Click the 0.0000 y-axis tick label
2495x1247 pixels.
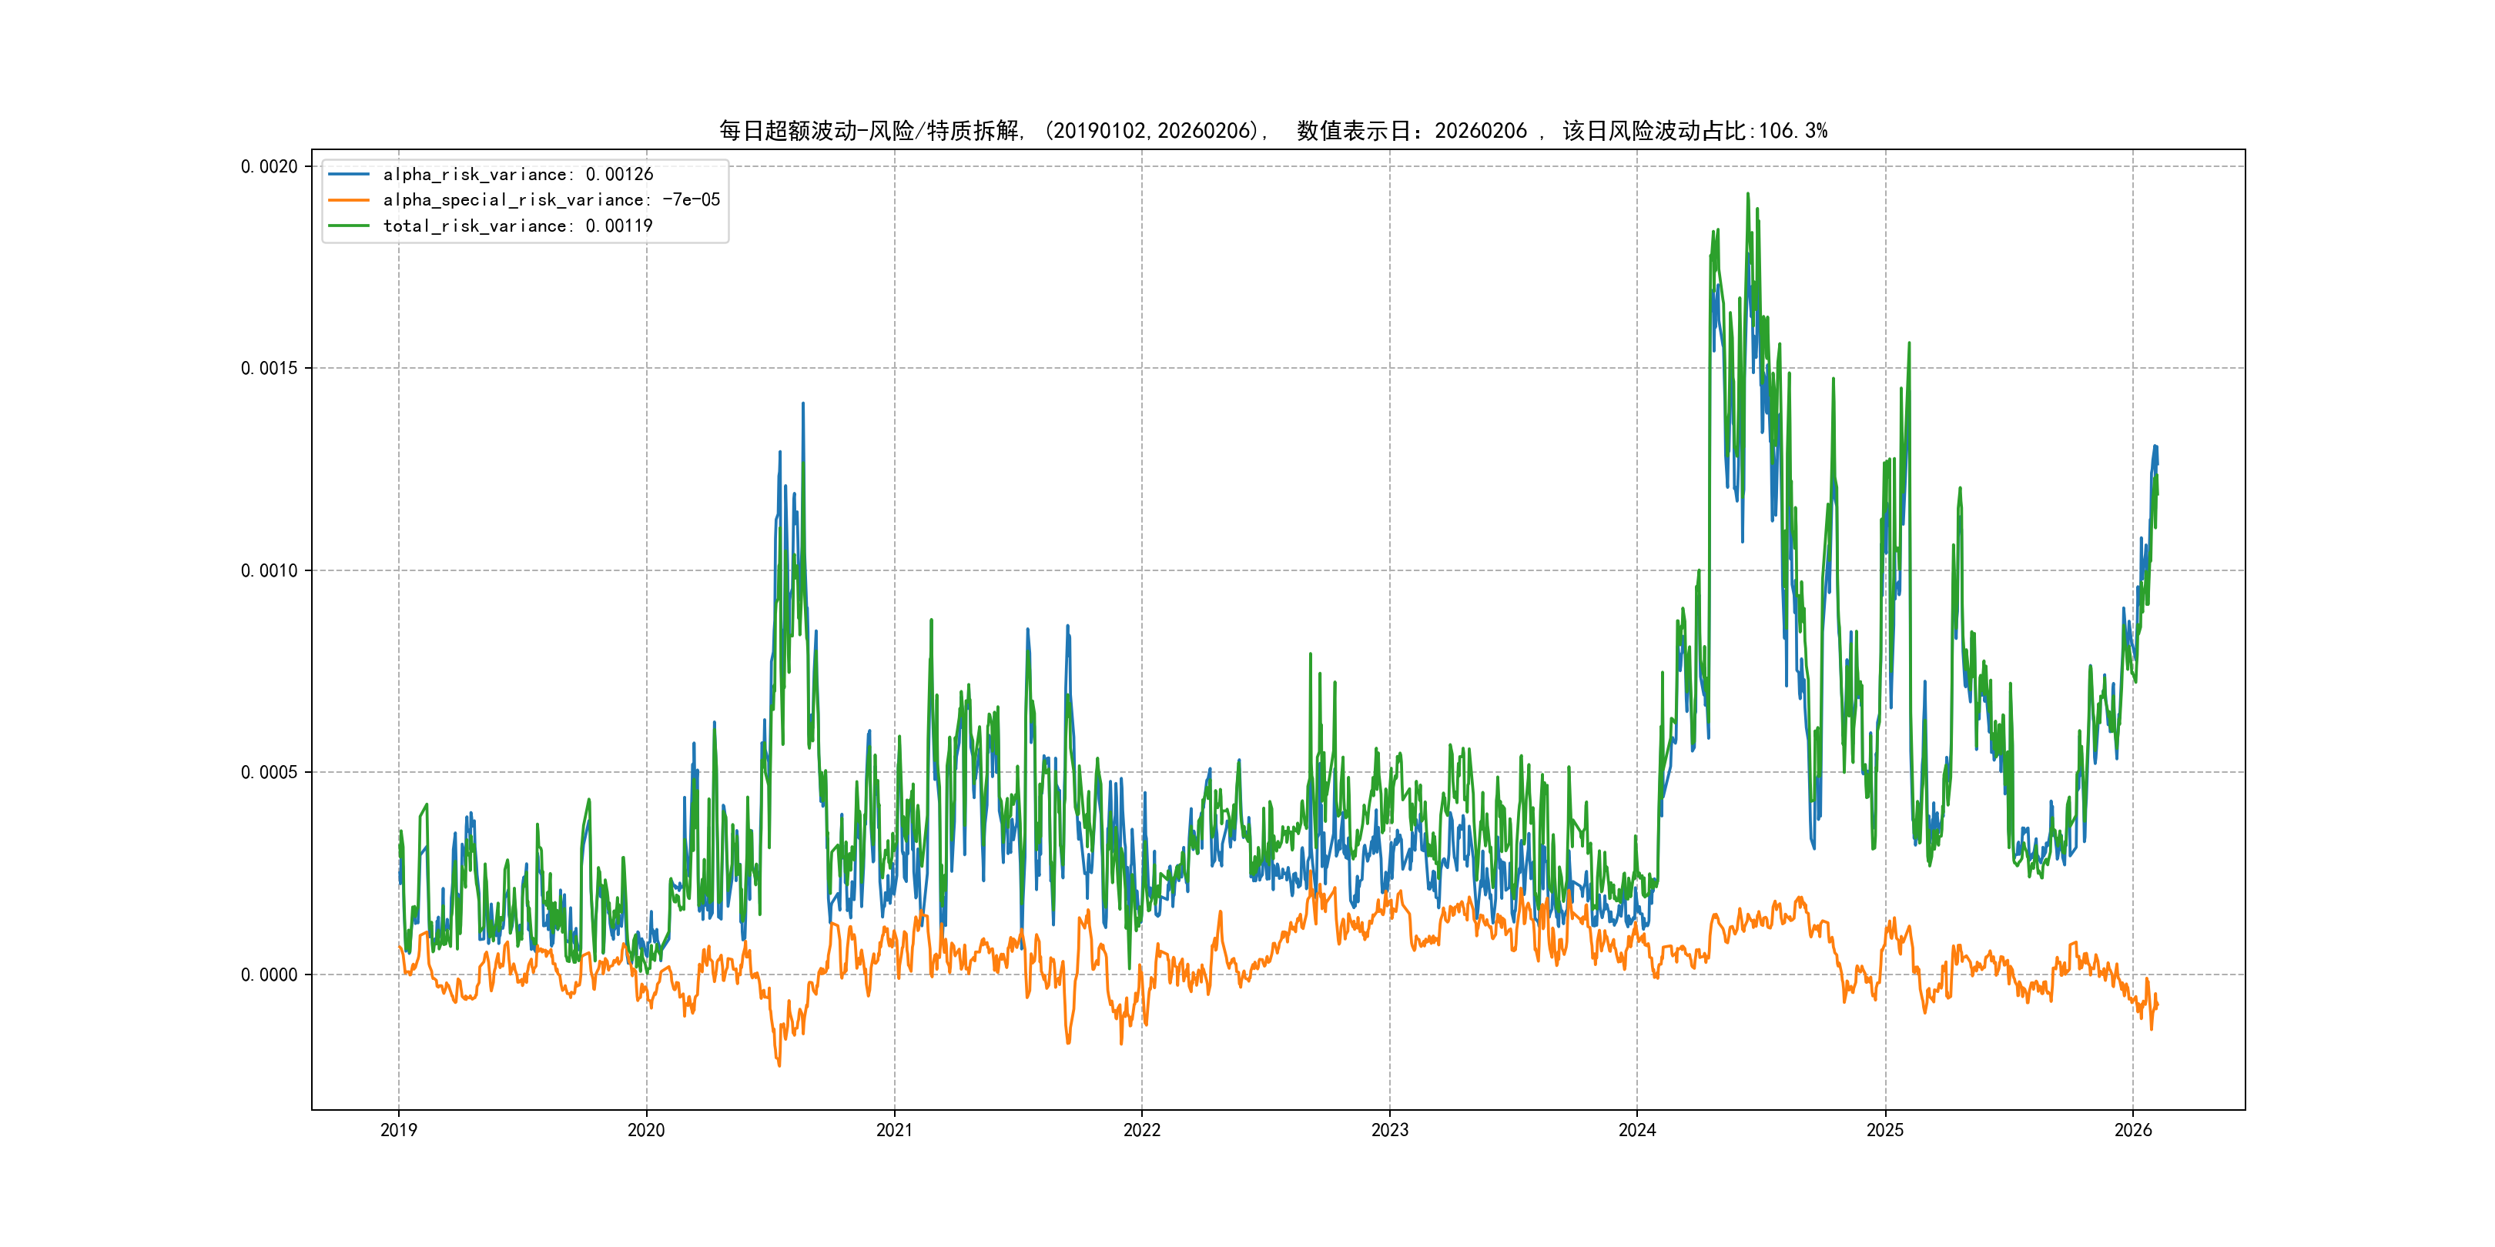coord(270,975)
